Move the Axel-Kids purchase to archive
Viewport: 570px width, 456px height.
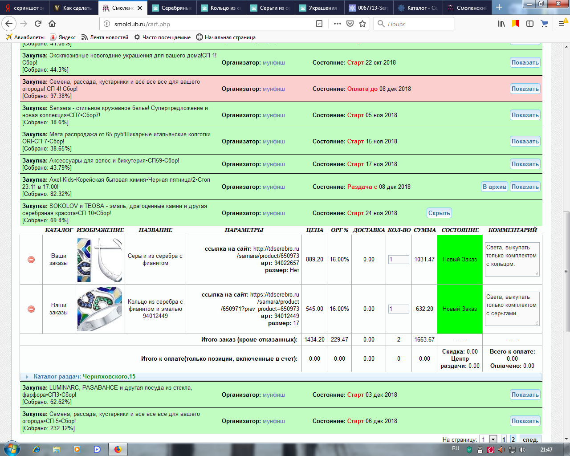(x=494, y=187)
